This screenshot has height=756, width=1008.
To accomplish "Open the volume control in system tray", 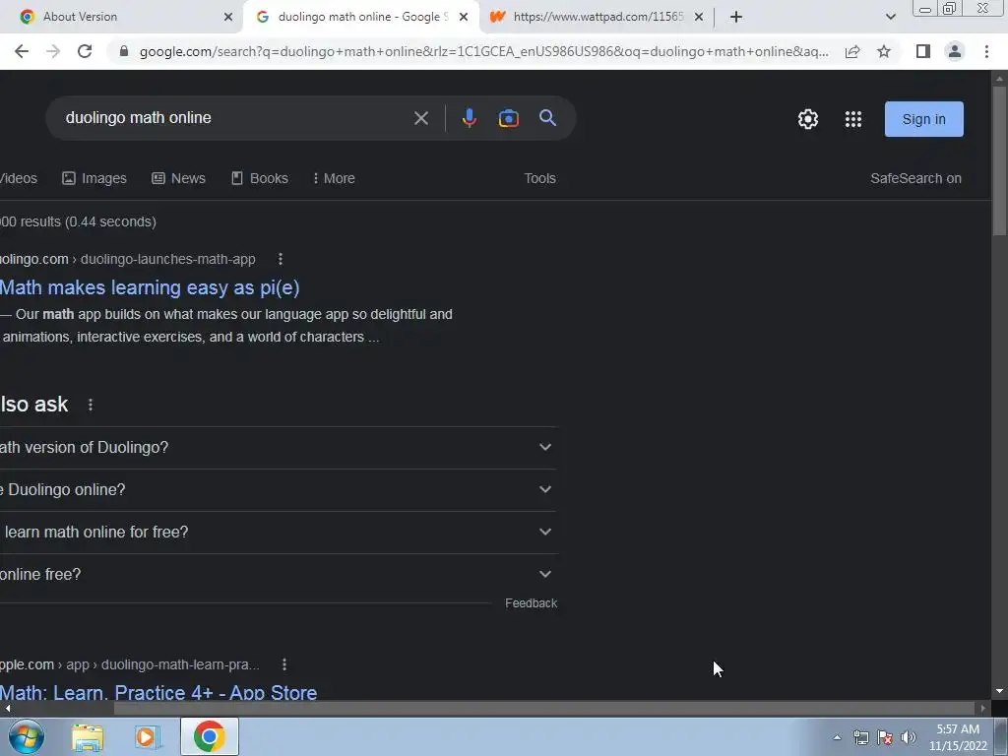I will pyautogui.click(x=909, y=737).
